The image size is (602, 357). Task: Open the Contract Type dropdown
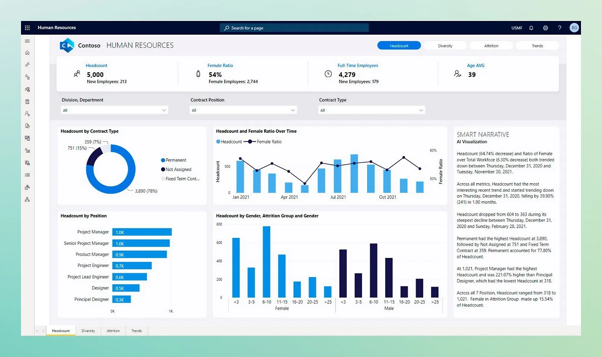(372, 110)
